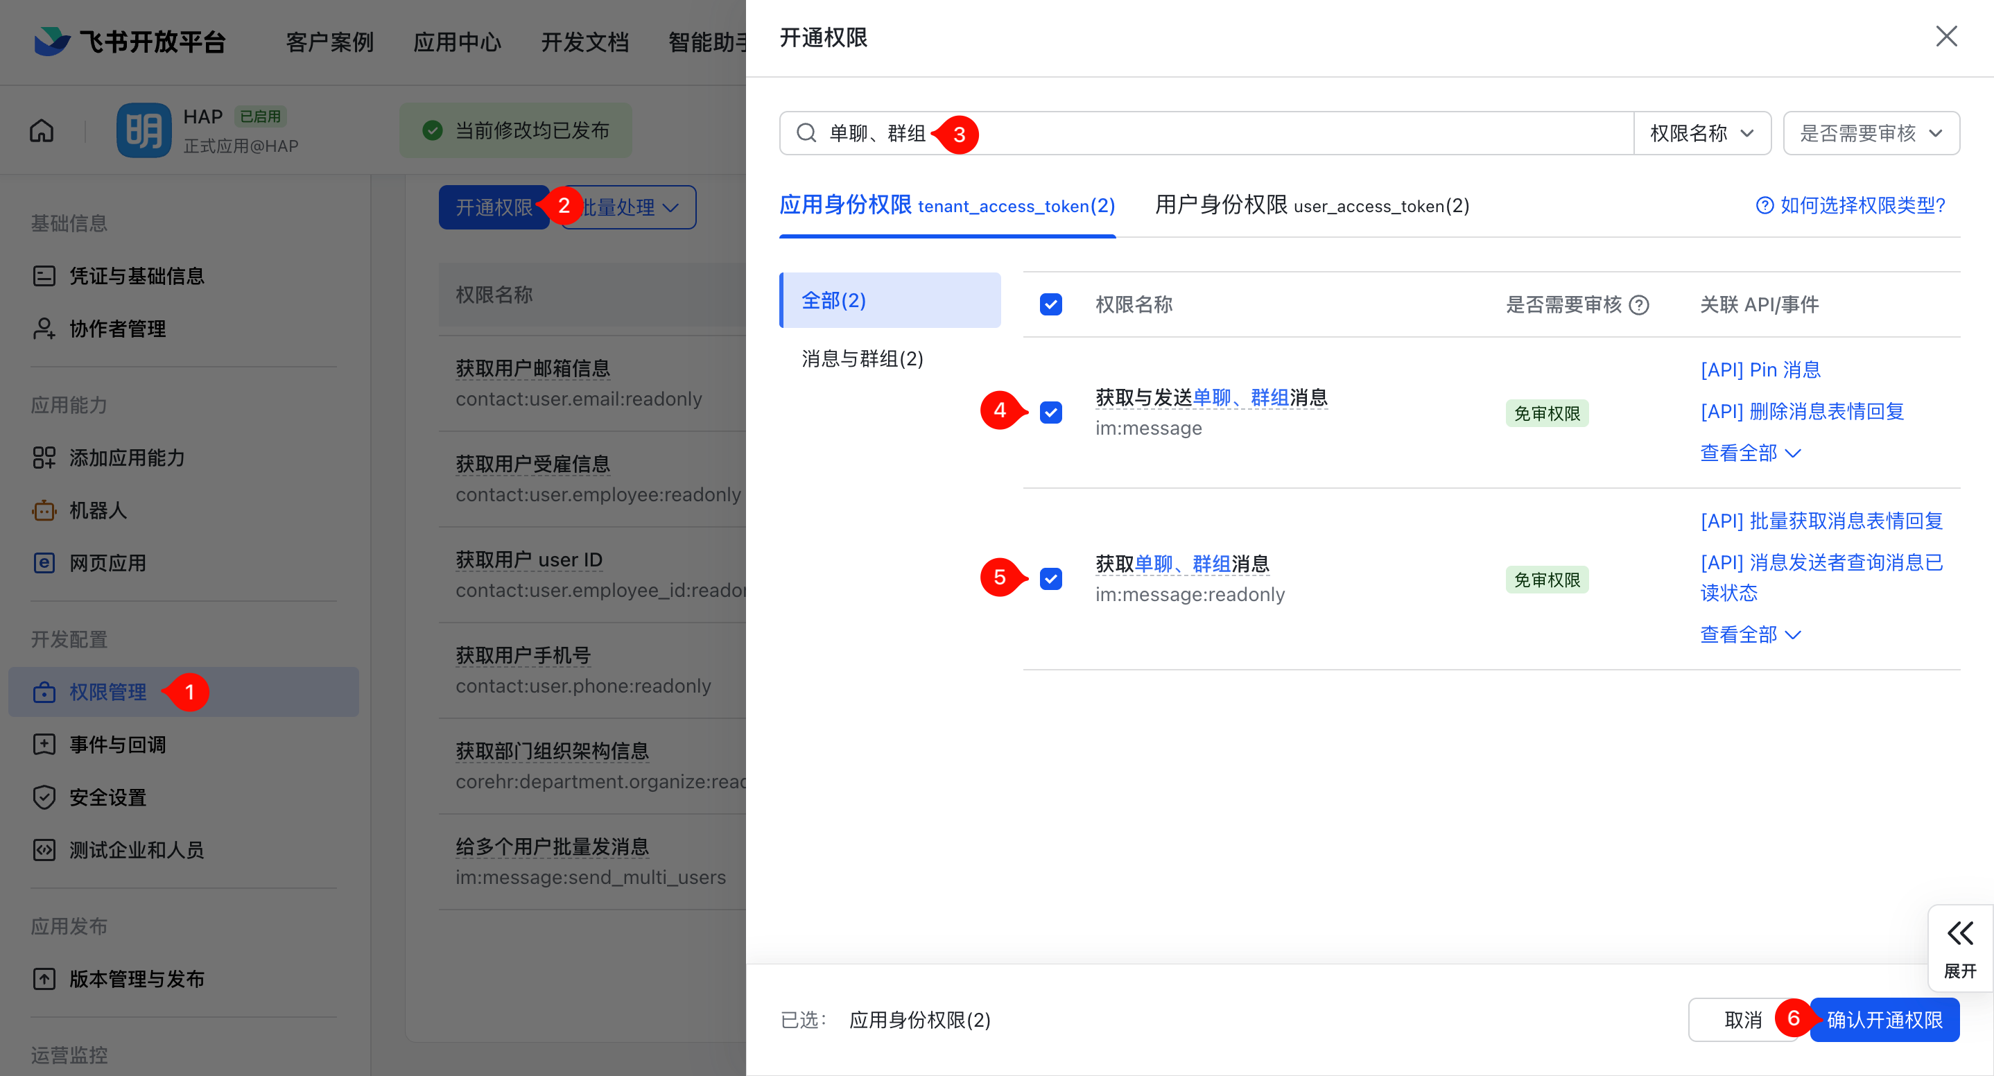
Task: Go to the home icon
Action: pos(42,131)
